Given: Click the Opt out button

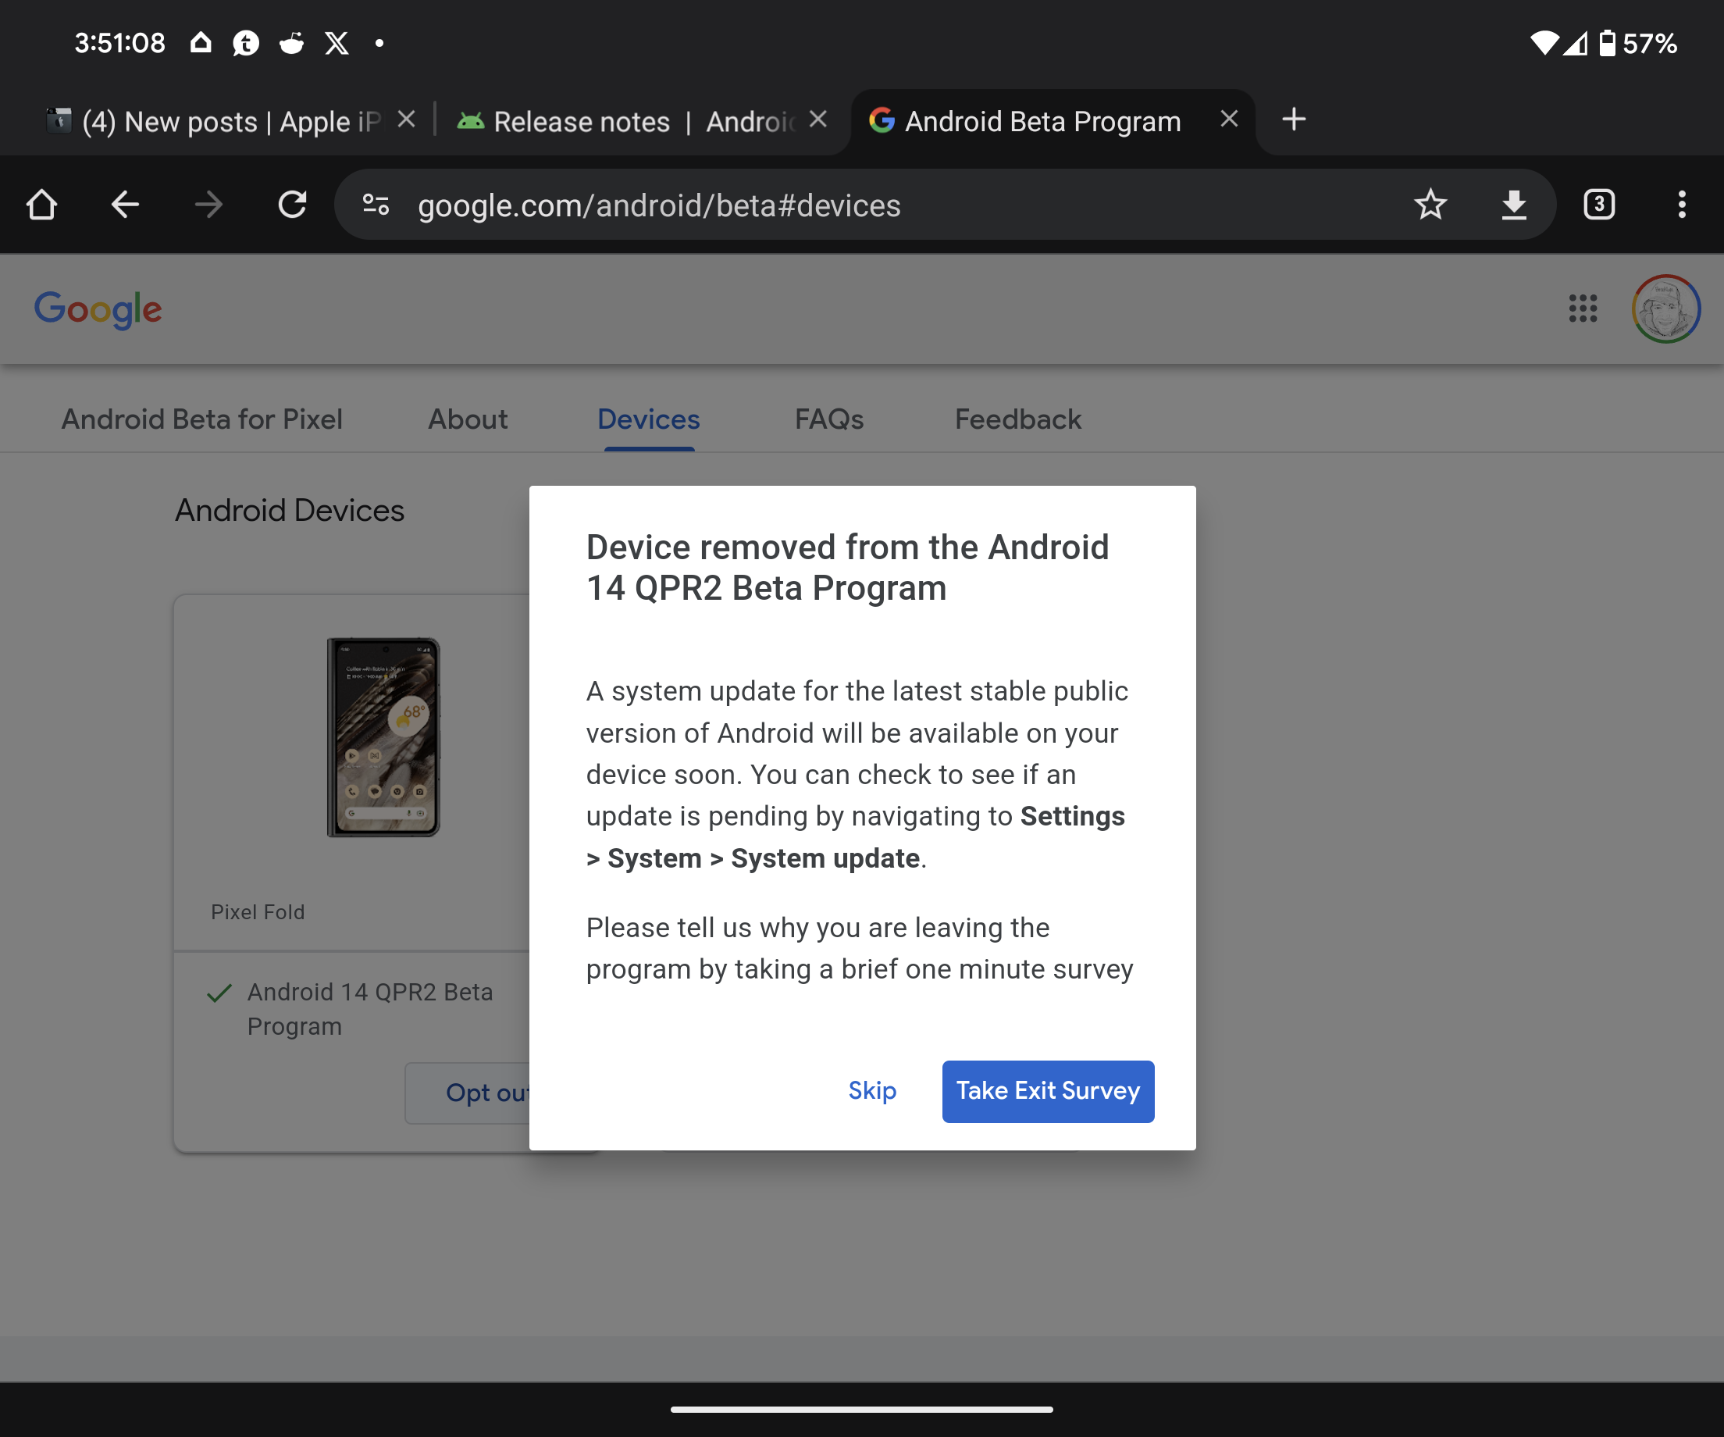Looking at the screenshot, I should [x=468, y=1093].
